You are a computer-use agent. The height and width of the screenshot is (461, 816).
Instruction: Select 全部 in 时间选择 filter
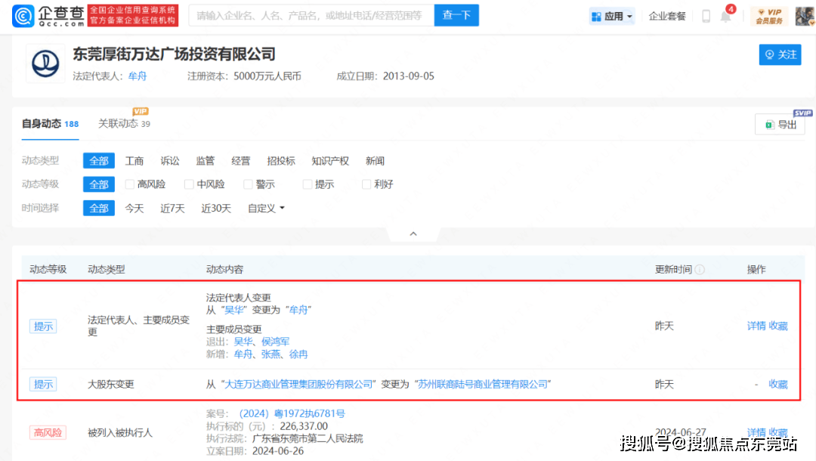click(x=99, y=208)
